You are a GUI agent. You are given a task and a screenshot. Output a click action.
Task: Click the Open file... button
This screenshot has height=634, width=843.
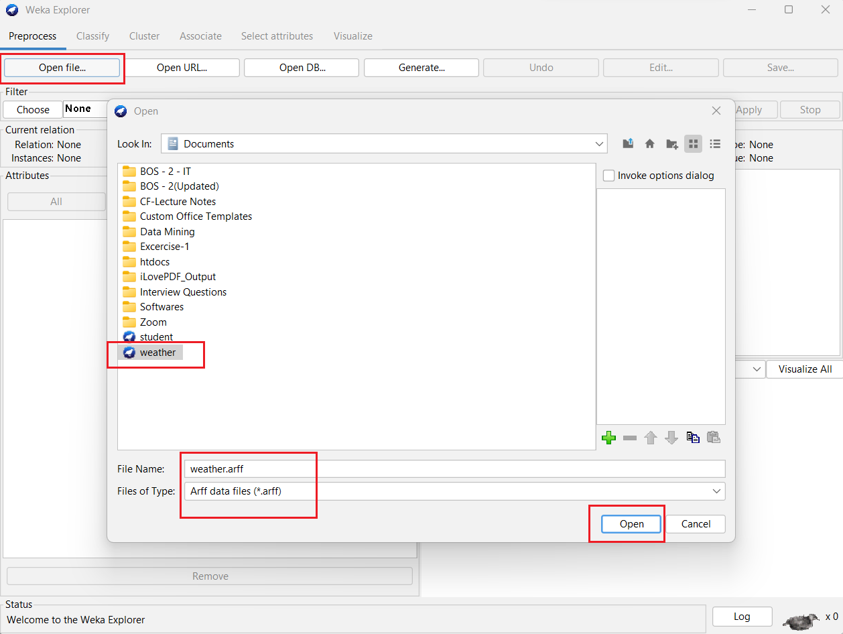[x=62, y=68]
